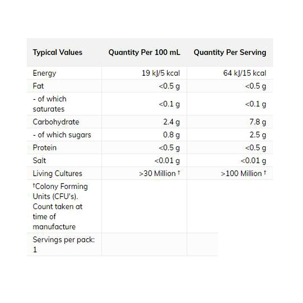The height and width of the screenshot is (303, 303).
Task: Select the 2.5 g sugars value
Action: tap(257, 135)
